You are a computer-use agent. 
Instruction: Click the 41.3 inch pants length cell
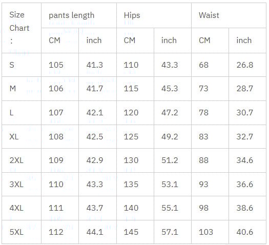pyautogui.click(x=98, y=65)
